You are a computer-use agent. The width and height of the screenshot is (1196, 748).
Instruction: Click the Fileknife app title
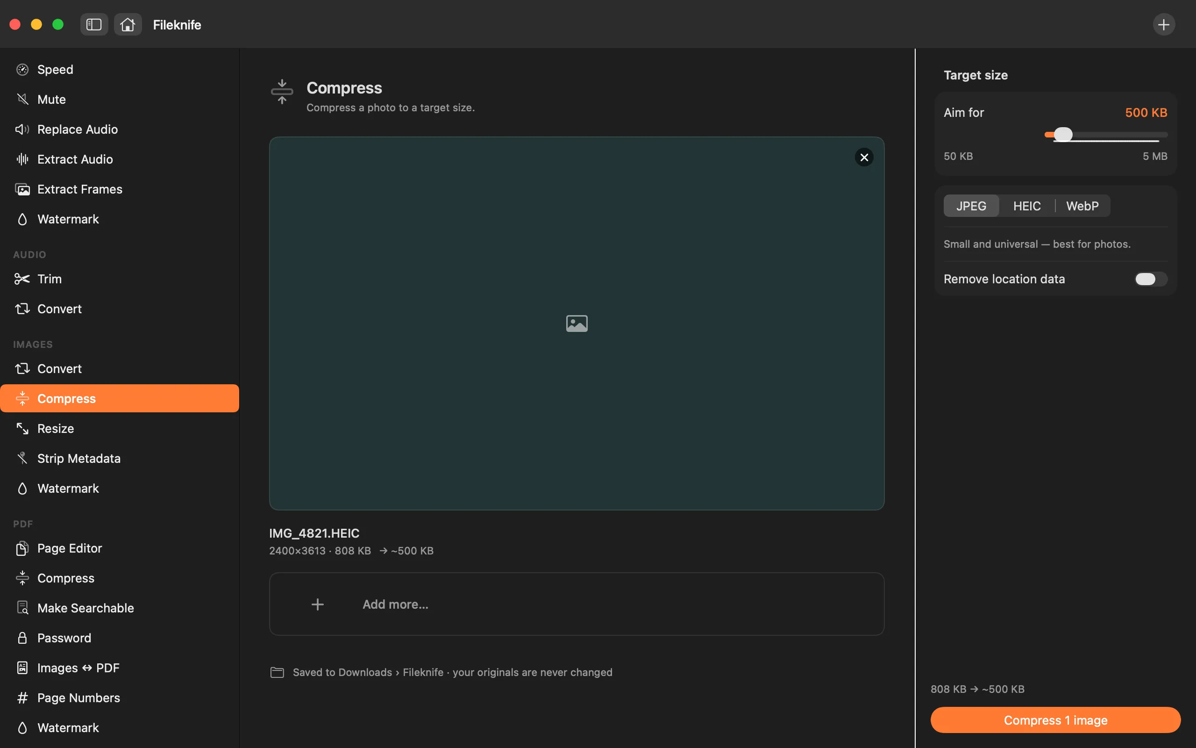pyautogui.click(x=177, y=25)
